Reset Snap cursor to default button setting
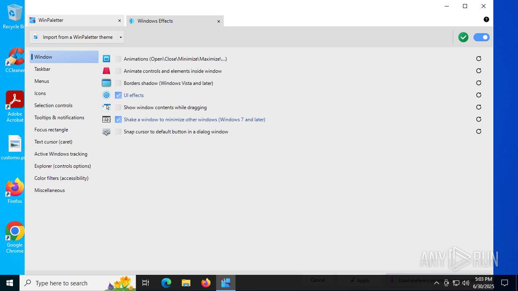This screenshot has width=518, height=291. (479, 131)
